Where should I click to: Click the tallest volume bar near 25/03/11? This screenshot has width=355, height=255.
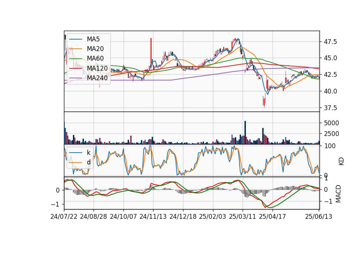click(245, 133)
